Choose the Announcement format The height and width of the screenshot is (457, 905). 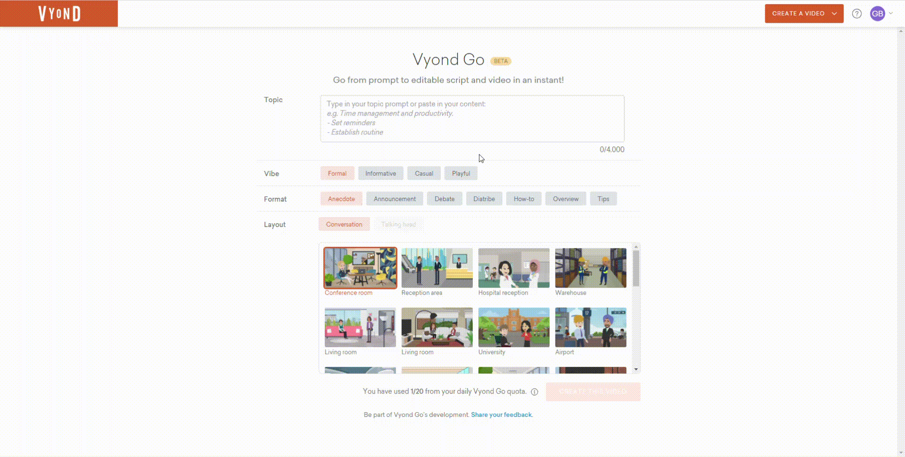[x=395, y=199]
